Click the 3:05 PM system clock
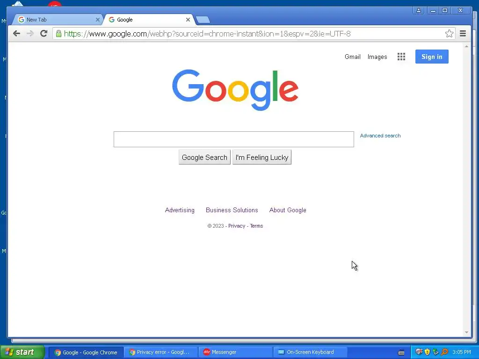 [x=462, y=352]
